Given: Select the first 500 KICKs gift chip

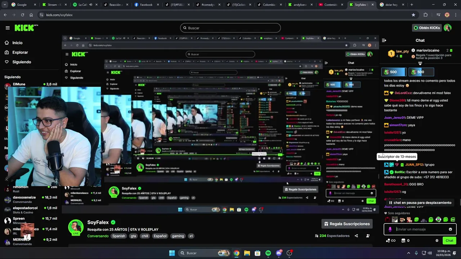Looking at the screenshot, I should [x=394, y=72].
